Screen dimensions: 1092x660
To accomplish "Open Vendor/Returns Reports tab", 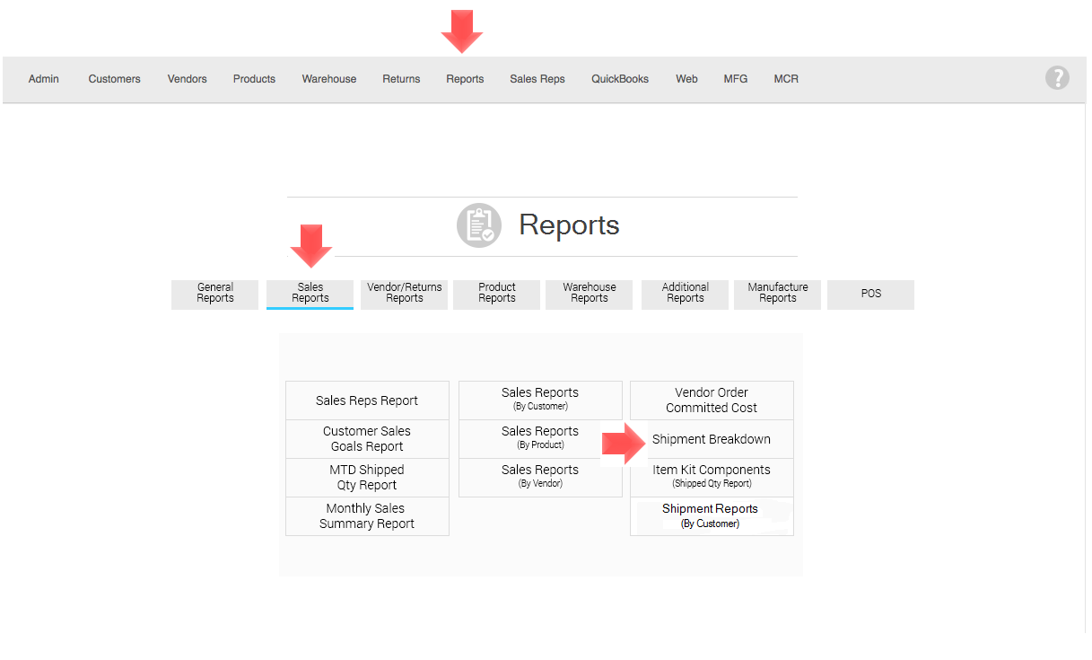I will (x=404, y=294).
